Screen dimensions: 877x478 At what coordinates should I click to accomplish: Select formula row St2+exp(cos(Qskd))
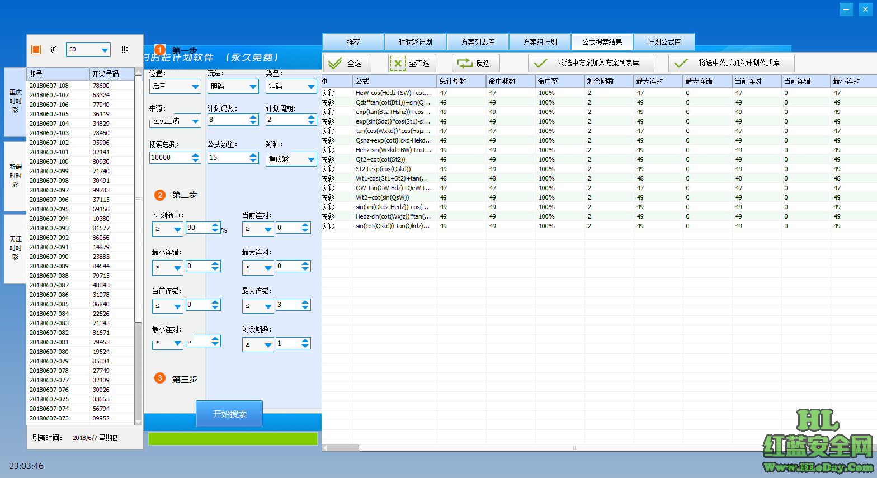[599, 169]
